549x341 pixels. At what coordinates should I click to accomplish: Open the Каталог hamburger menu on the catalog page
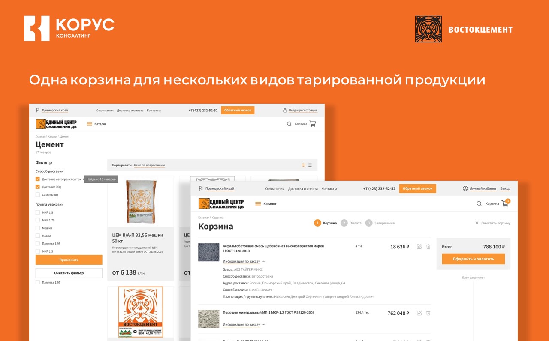click(x=90, y=124)
